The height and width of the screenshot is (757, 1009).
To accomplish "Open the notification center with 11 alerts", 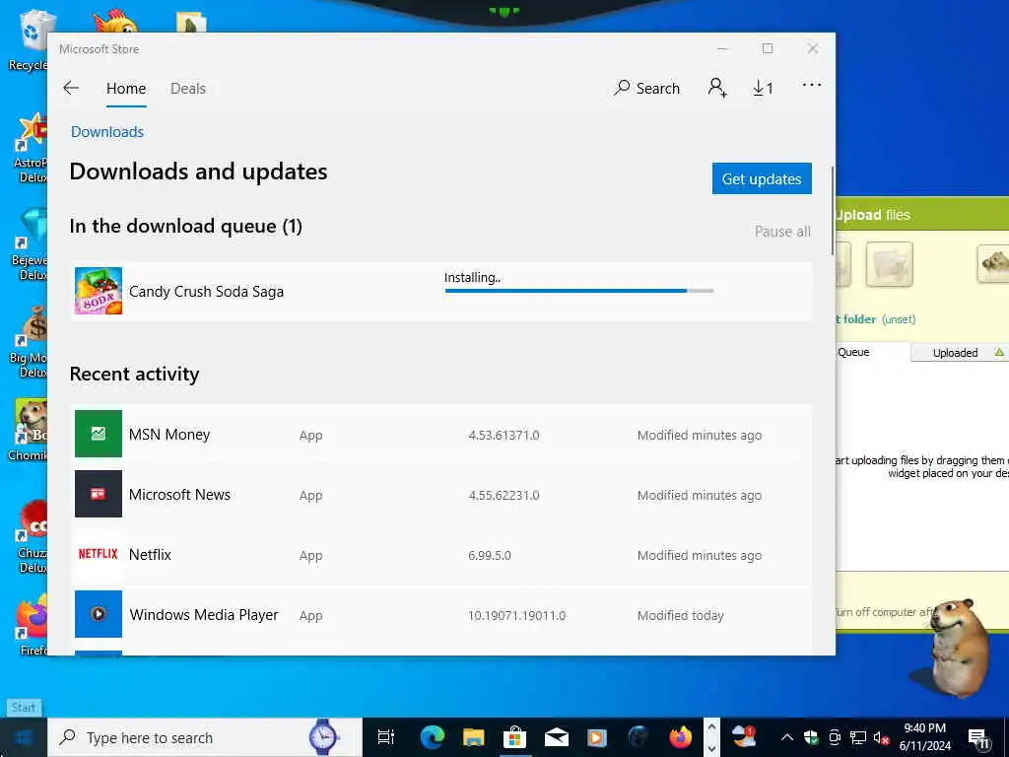I will tap(979, 738).
